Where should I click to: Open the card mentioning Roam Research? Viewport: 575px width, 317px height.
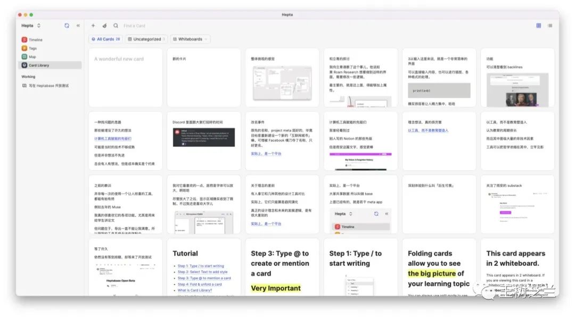pyautogui.click(x=361, y=78)
